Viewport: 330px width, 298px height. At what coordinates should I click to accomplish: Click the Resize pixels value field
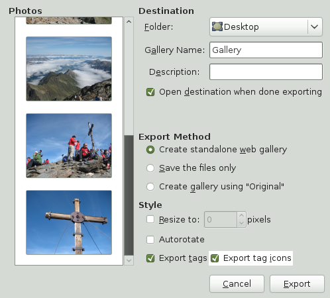pos(221,219)
